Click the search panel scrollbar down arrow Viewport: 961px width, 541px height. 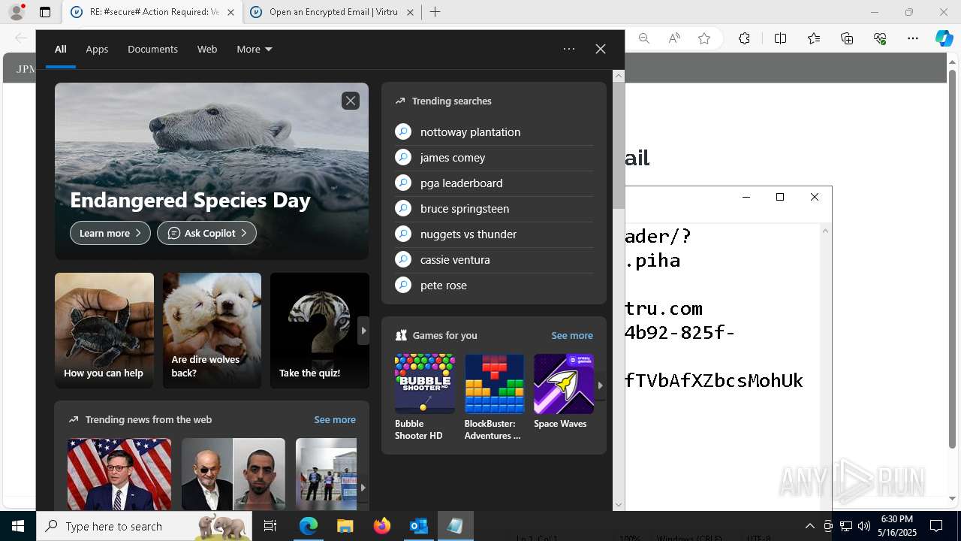[619, 505]
